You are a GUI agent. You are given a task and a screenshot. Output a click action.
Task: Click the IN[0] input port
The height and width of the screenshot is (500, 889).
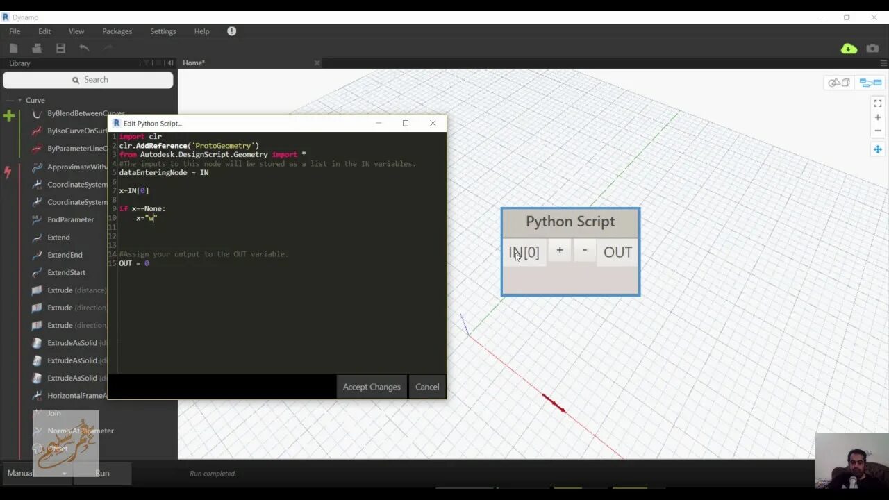[524, 252]
